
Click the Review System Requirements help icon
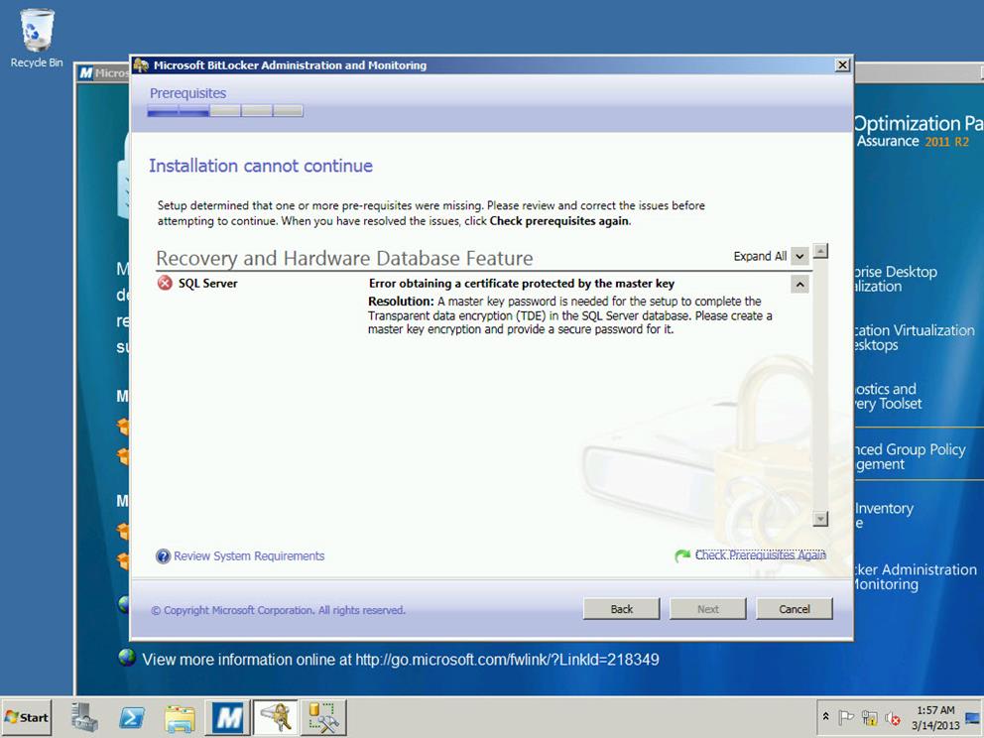click(163, 556)
